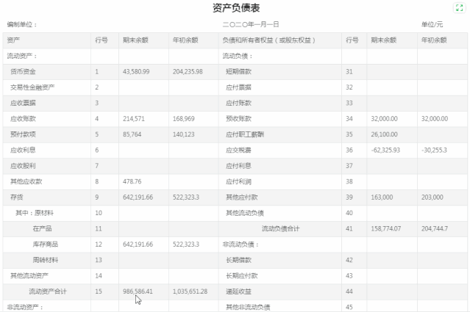Click the 负债和所有者权益 column header
Viewport: 470px width, 312px height.
pyautogui.click(x=269, y=40)
